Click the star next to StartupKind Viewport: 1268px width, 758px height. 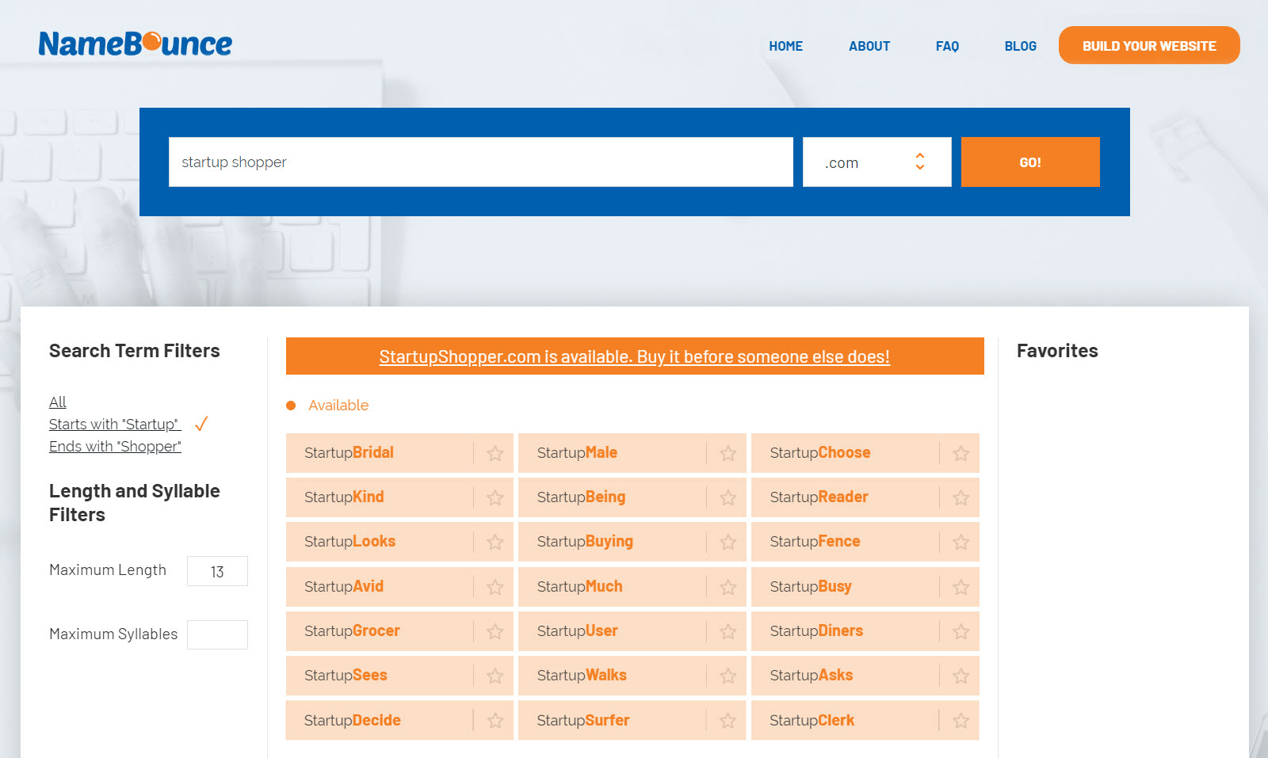point(495,497)
